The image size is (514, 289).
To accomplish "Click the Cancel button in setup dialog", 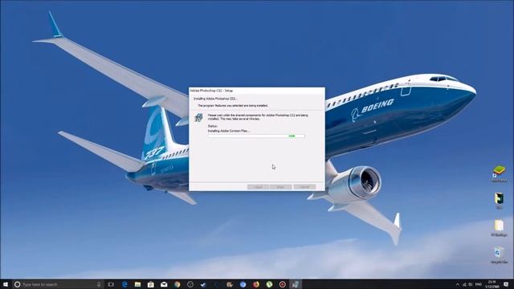I will (304, 187).
